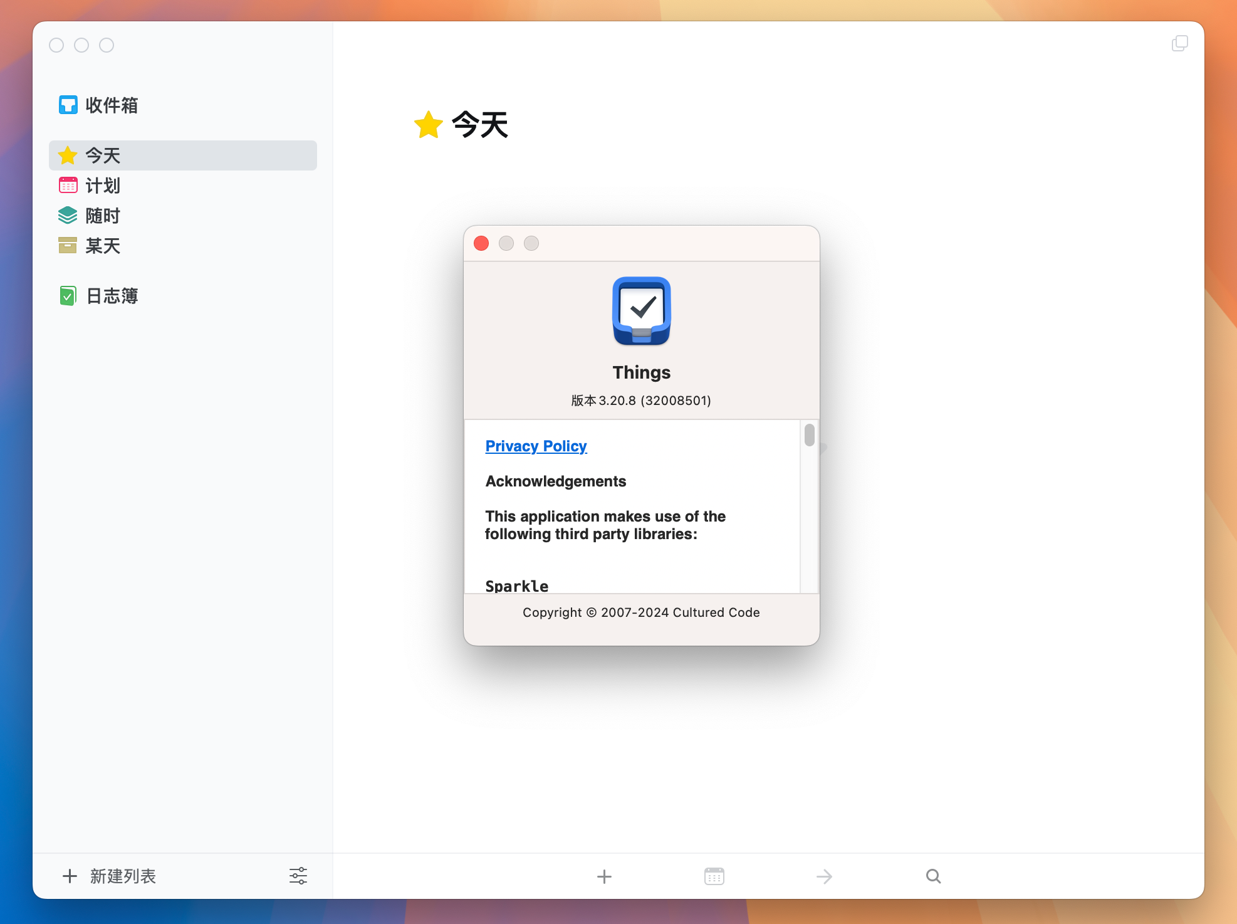Image resolution: width=1237 pixels, height=924 pixels.
Task: Click the move arrow icon in toolbar
Action: pyautogui.click(x=824, y=876)
